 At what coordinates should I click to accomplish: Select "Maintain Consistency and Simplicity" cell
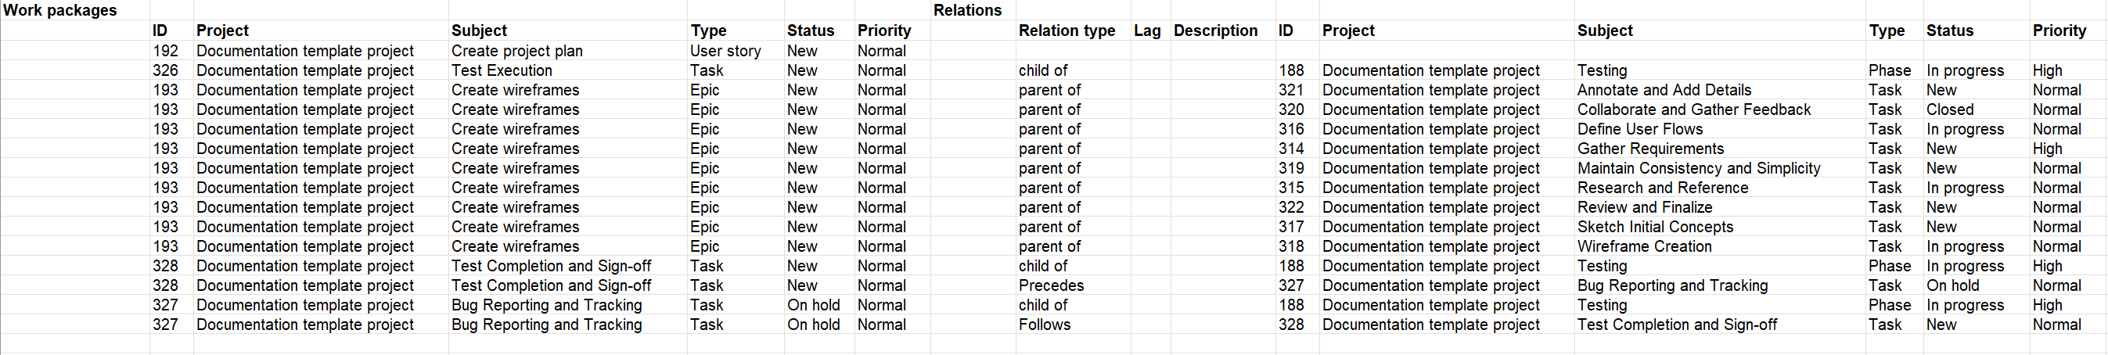pyautogui.click(x=1699, y=168)
